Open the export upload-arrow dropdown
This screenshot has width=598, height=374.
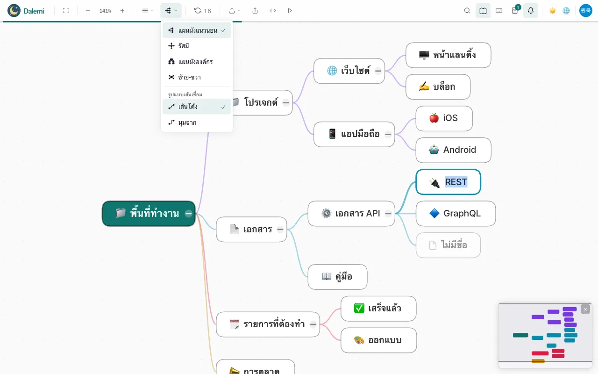point(235,11)
